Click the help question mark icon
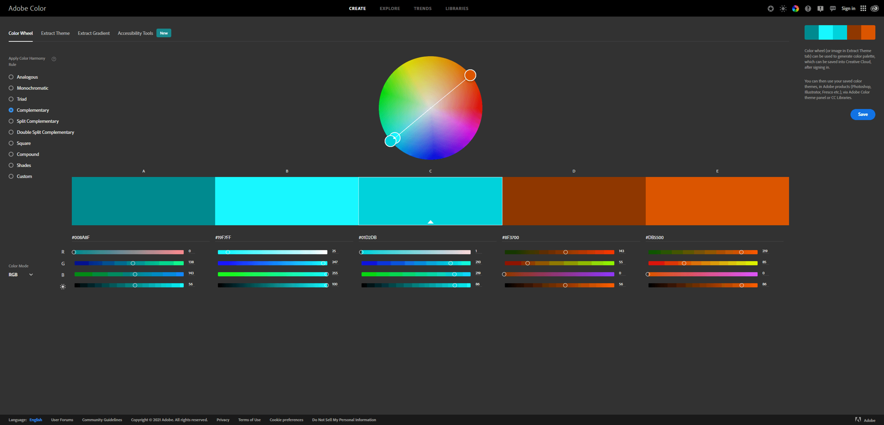884x425 pixels. 808,8
